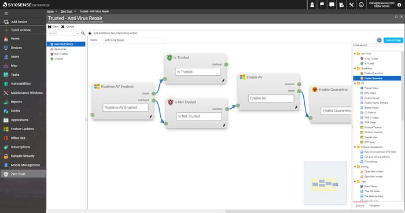
Task: Select Disable Quarantine in actions tree
Action: 373,74
